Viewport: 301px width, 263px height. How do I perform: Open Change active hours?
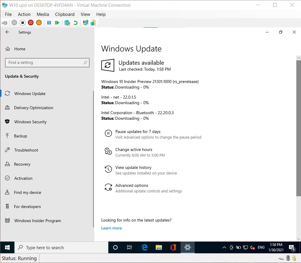(135, 152)
